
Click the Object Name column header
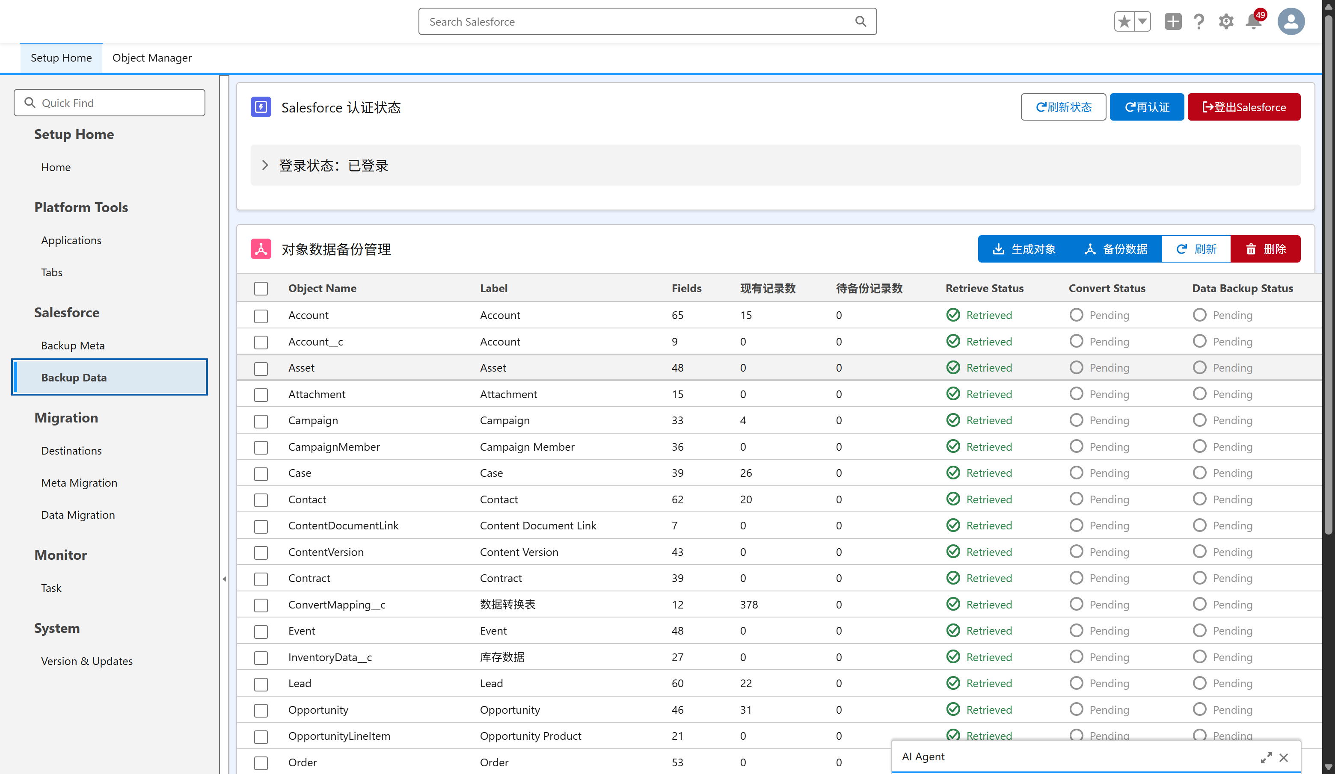322,288
